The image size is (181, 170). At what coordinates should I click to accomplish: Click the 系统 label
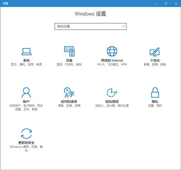[26, 61]
